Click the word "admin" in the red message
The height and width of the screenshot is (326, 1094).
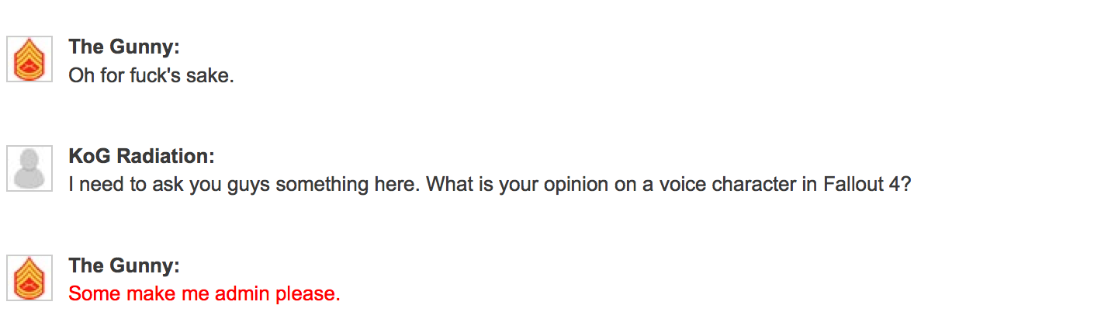tap(254, 295)
